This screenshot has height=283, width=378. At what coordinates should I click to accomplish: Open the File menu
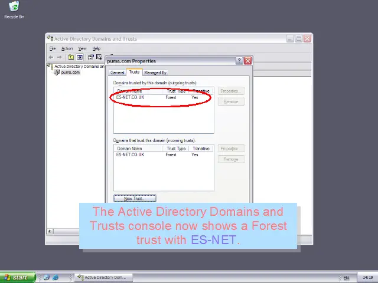pyautogui.click(x=53, y=48)
